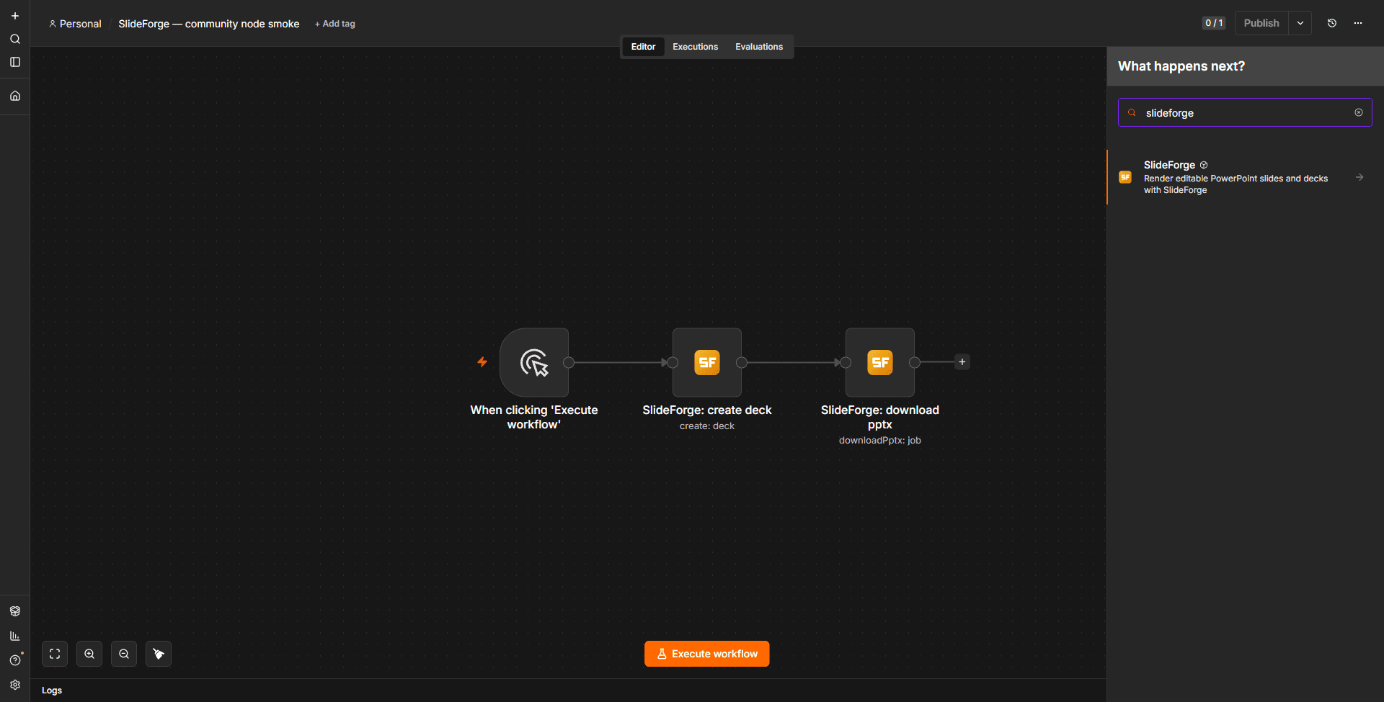The height and width of the screenshot is (702, 1384).
Task: Click the 'What happens next?' panel heading
Action: [1181, 66]
